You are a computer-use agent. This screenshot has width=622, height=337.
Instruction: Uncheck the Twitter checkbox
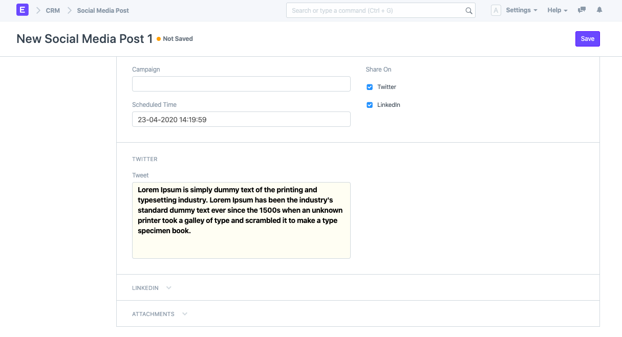coord(370,87)
